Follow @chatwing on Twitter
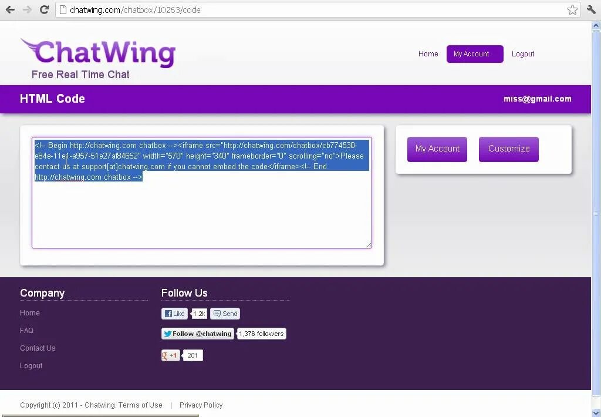 pos(197,334)
